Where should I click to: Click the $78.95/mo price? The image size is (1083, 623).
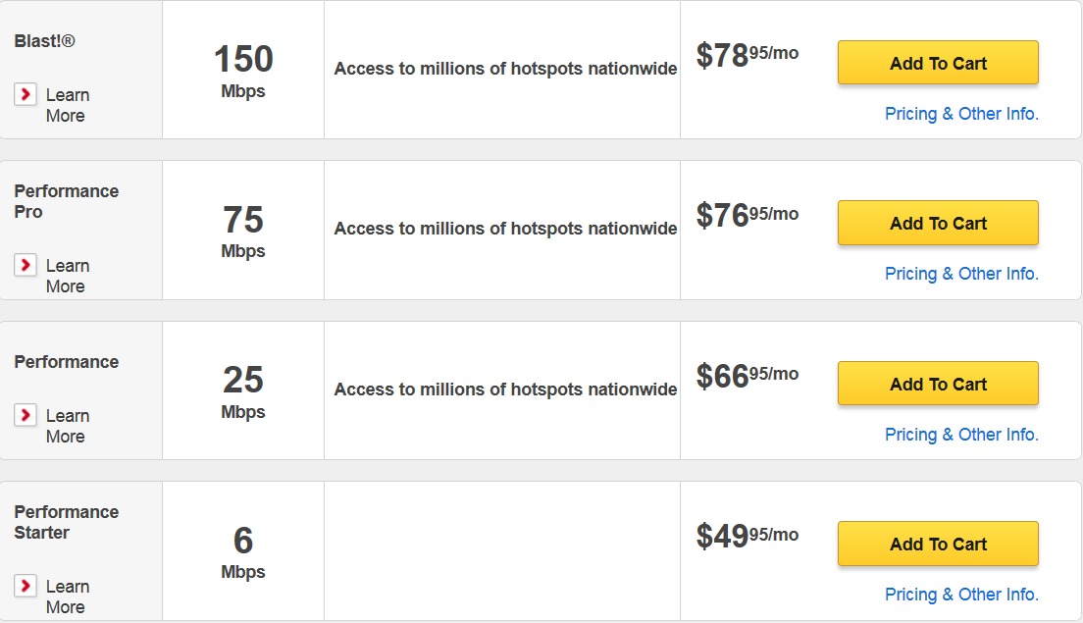(x=747, y=56)
